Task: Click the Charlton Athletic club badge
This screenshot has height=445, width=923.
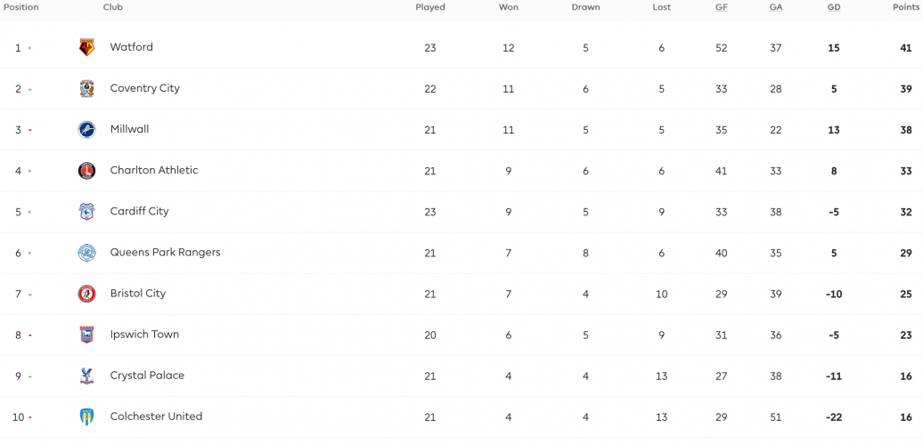Action: [87, 171]
